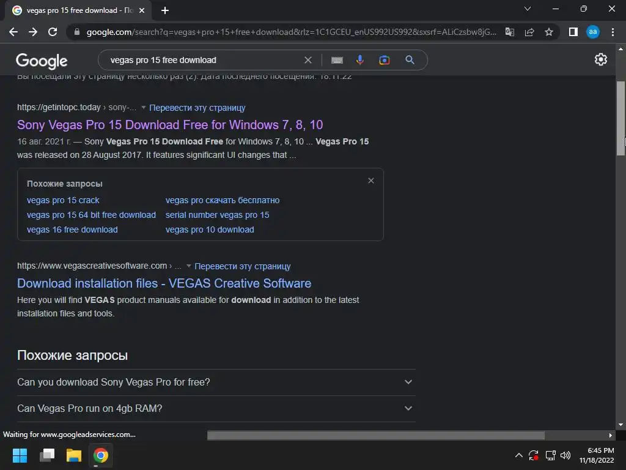
Task: Search 'vegas 16 free download'
Action: click(x=72, y=230)
